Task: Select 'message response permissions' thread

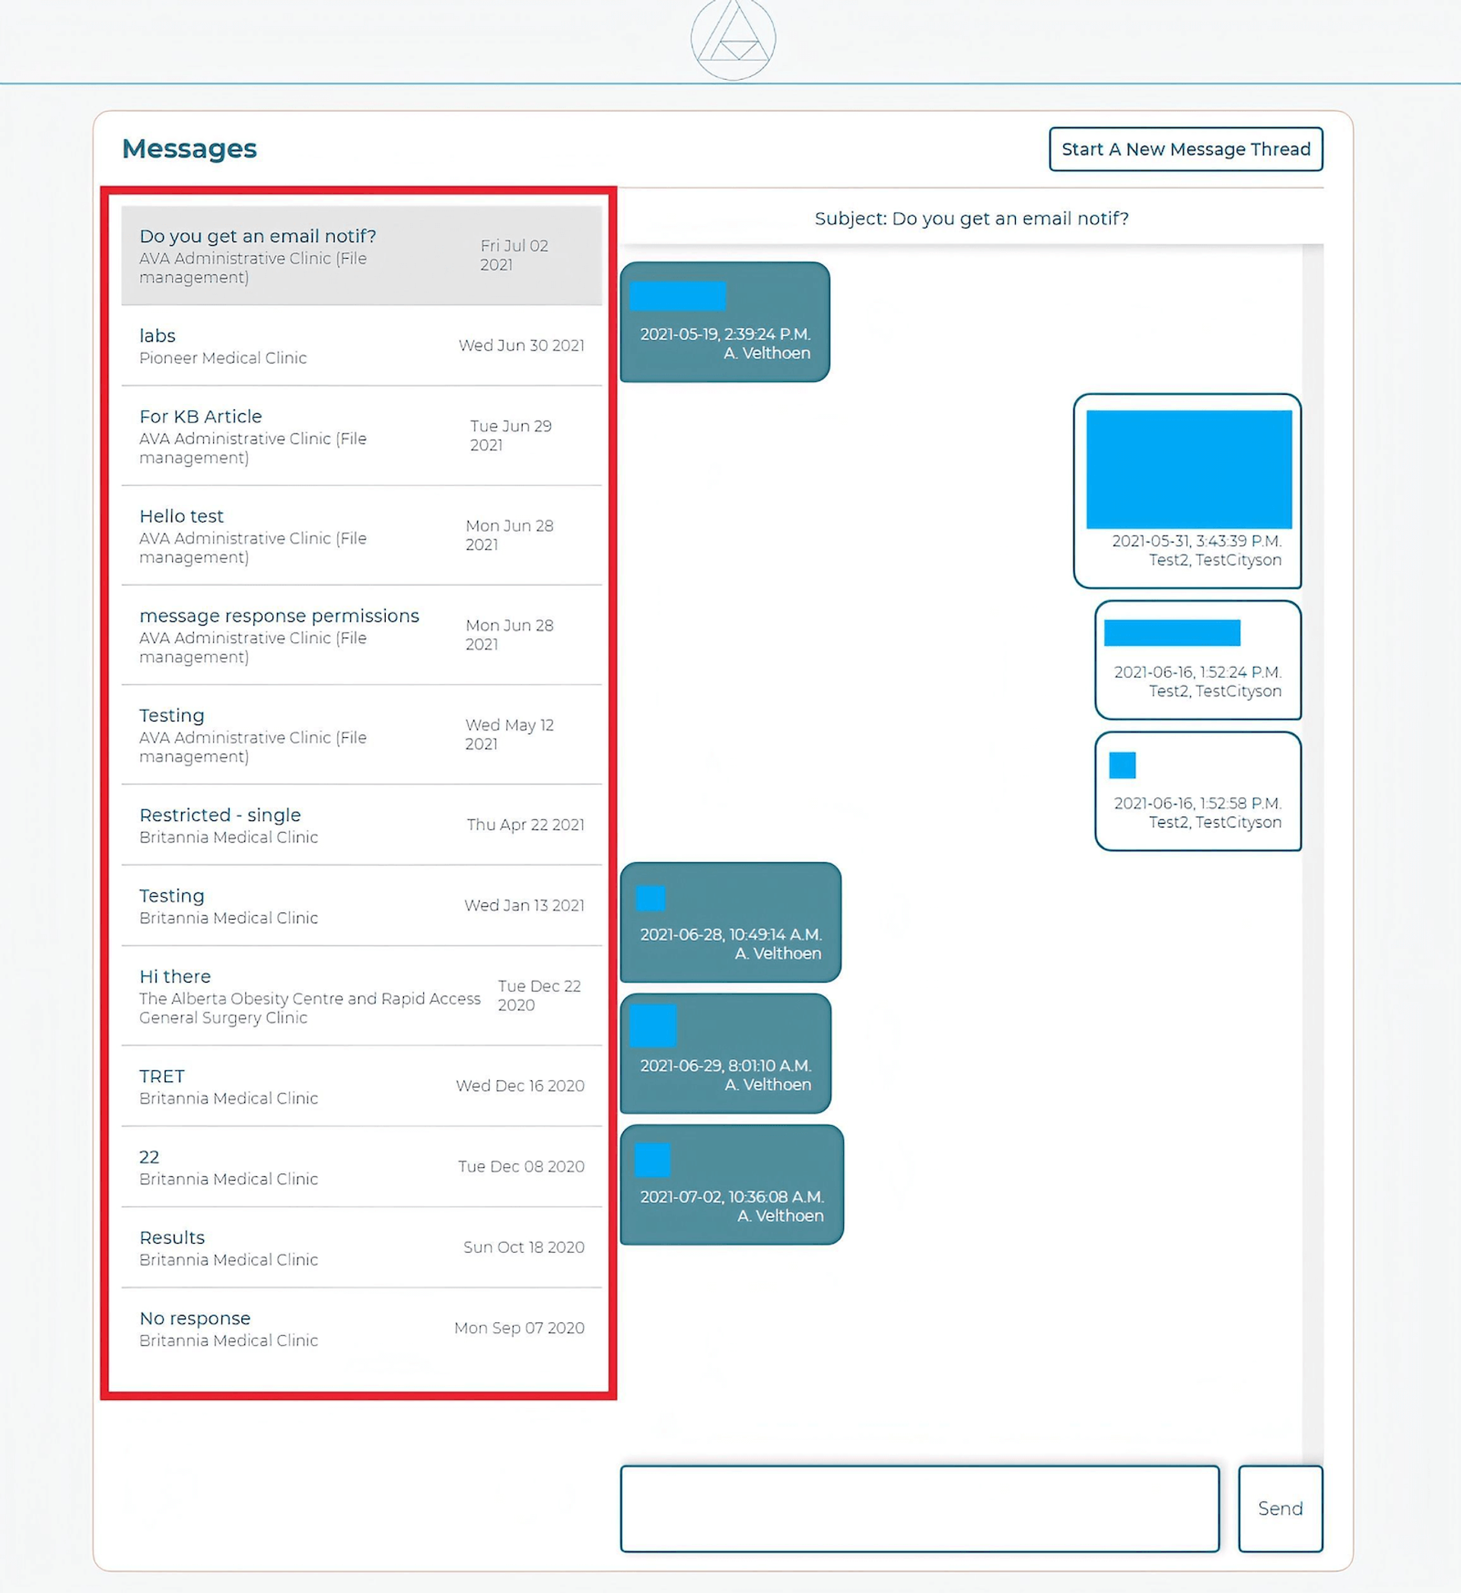Action: pyautogui.click(x=361, y=635)
